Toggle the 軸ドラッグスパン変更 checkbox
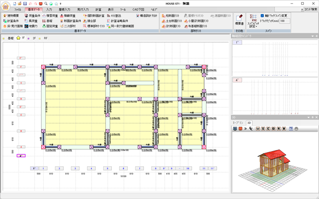Viewport: 319px width, 199px height. 262,16
